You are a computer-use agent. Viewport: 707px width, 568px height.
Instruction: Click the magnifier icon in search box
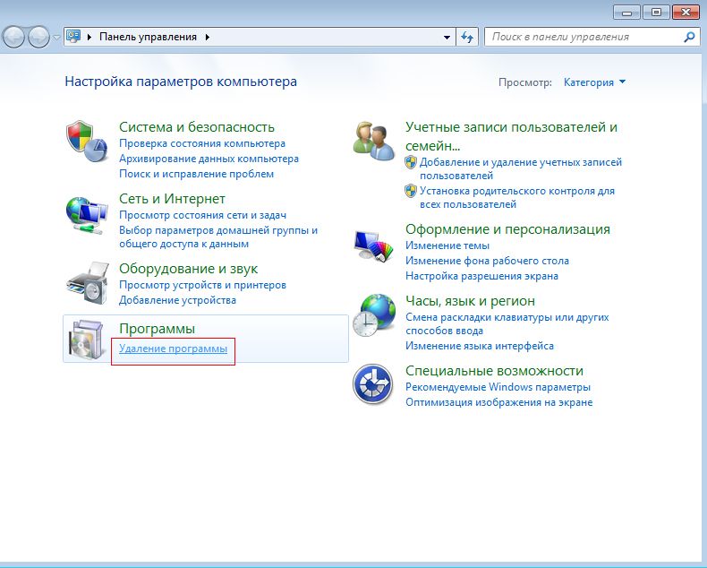click(689, 37)
